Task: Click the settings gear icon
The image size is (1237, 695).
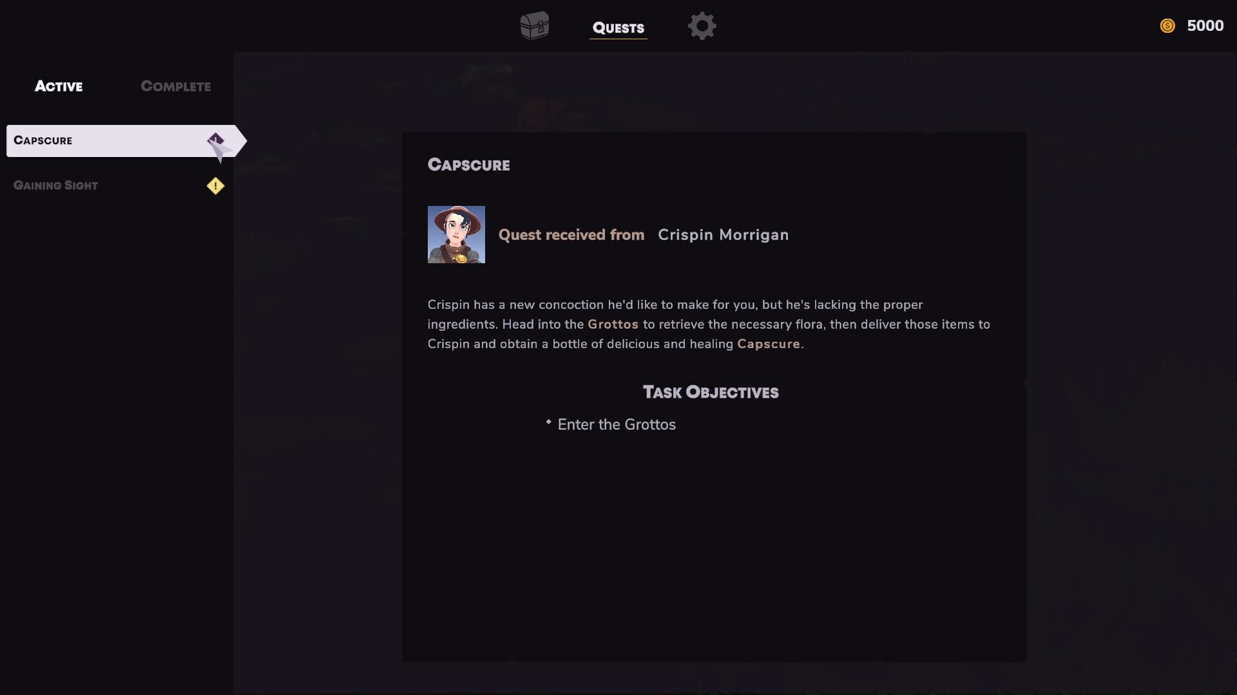Action: 702,26
